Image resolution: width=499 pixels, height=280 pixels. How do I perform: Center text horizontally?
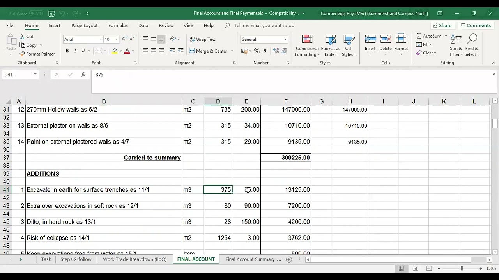153,51
